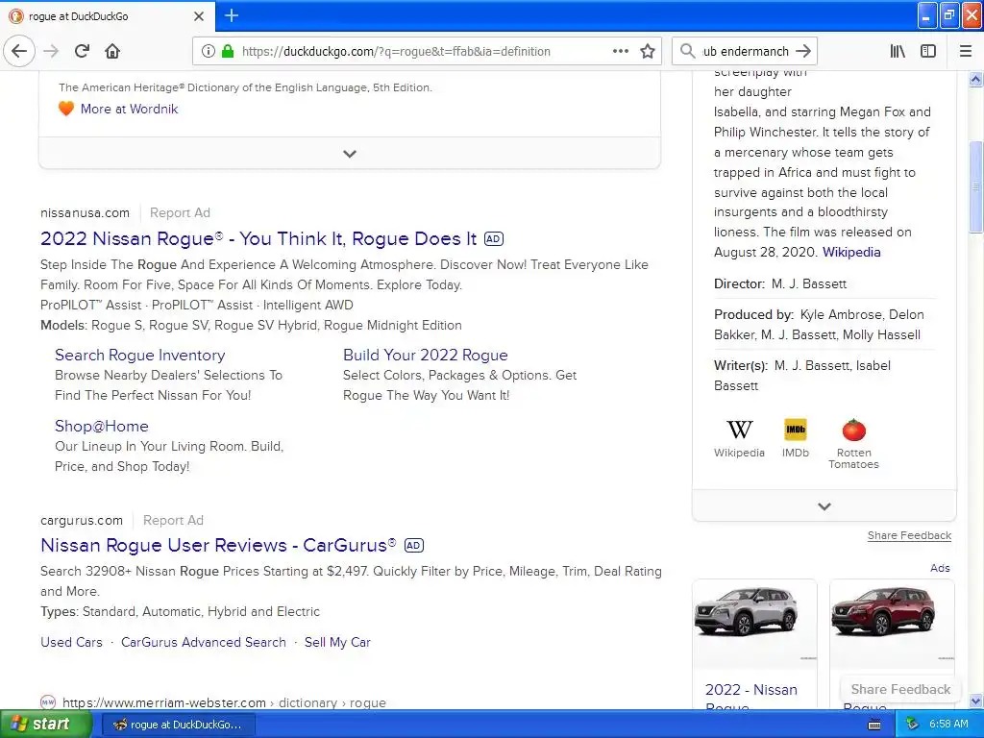984x738 pixels.
Task: Open the Sell My Car link
Action: [337, 642]
